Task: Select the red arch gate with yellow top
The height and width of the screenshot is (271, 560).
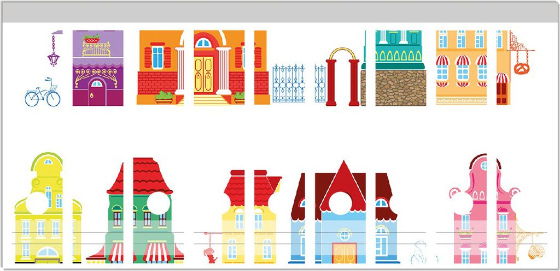Action: pos(342,77)
